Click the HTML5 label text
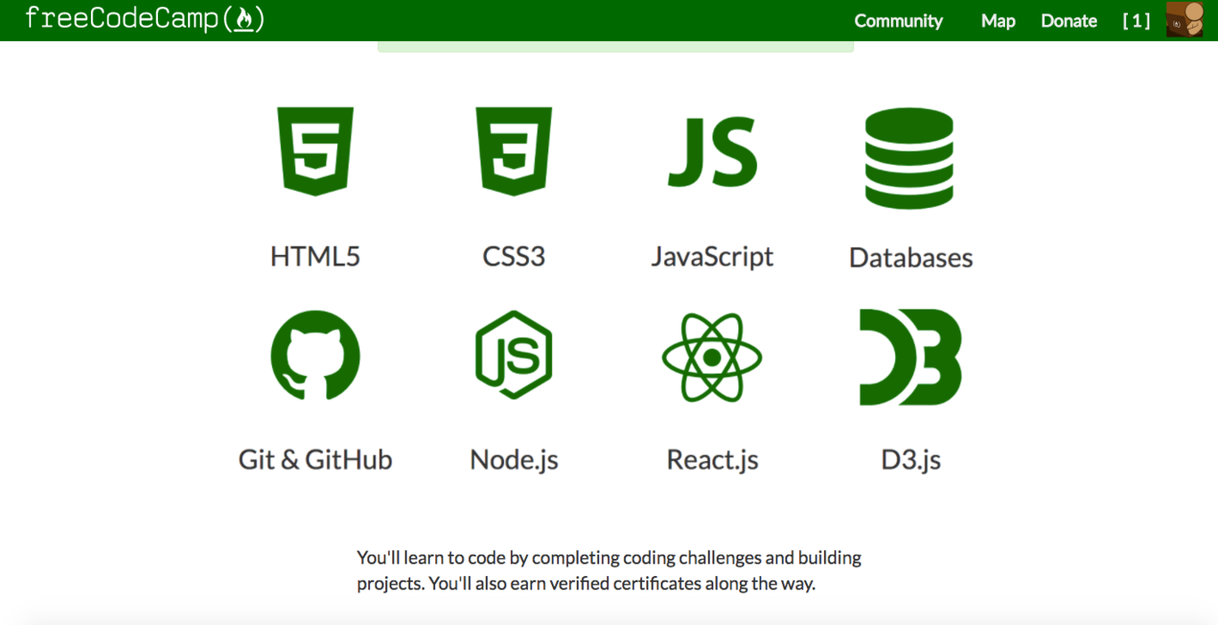The image size is (1218, 625). coord(315,257)
